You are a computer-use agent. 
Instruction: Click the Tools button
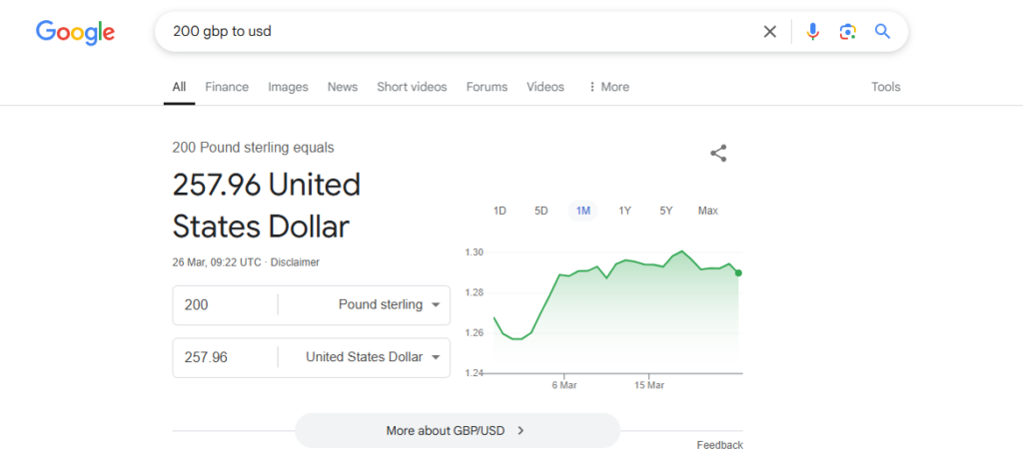tap(886, 87)
